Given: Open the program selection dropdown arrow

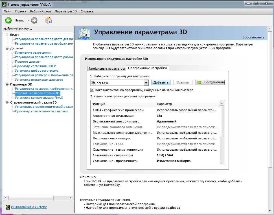Looking at the screenshot, I should tap(146, 83).
